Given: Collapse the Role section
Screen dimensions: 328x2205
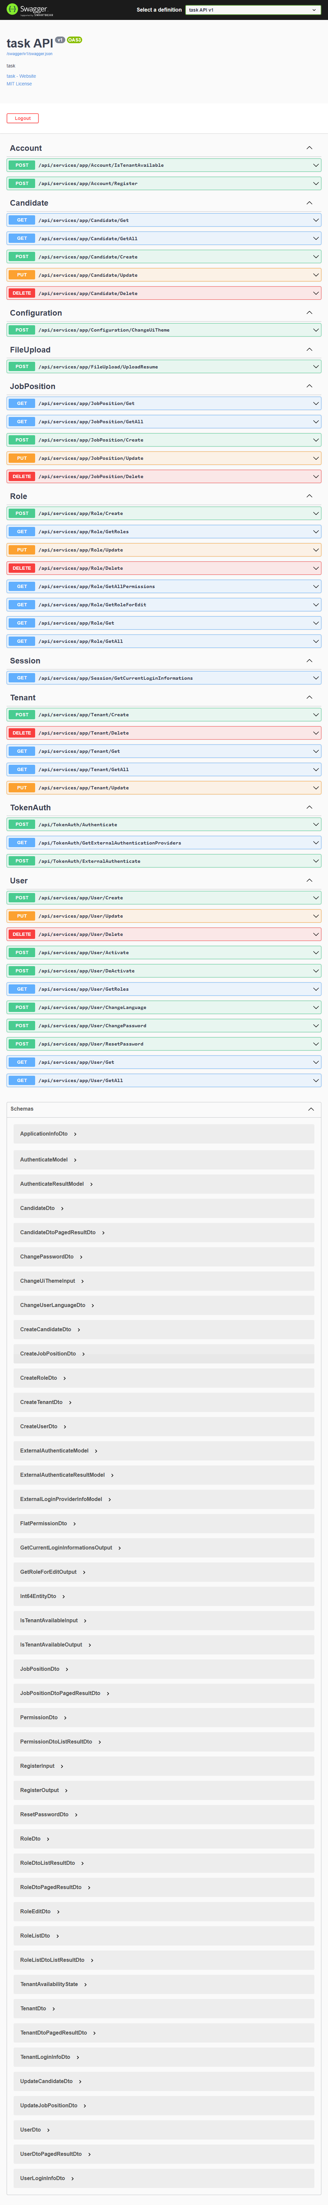Looking at the screenshot, I should point(309,496).
